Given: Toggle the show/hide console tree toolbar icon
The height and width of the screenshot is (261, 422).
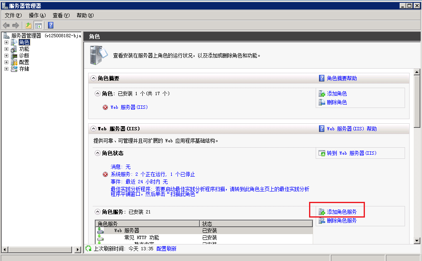Looking at the screenshot, I should [38, 25].
